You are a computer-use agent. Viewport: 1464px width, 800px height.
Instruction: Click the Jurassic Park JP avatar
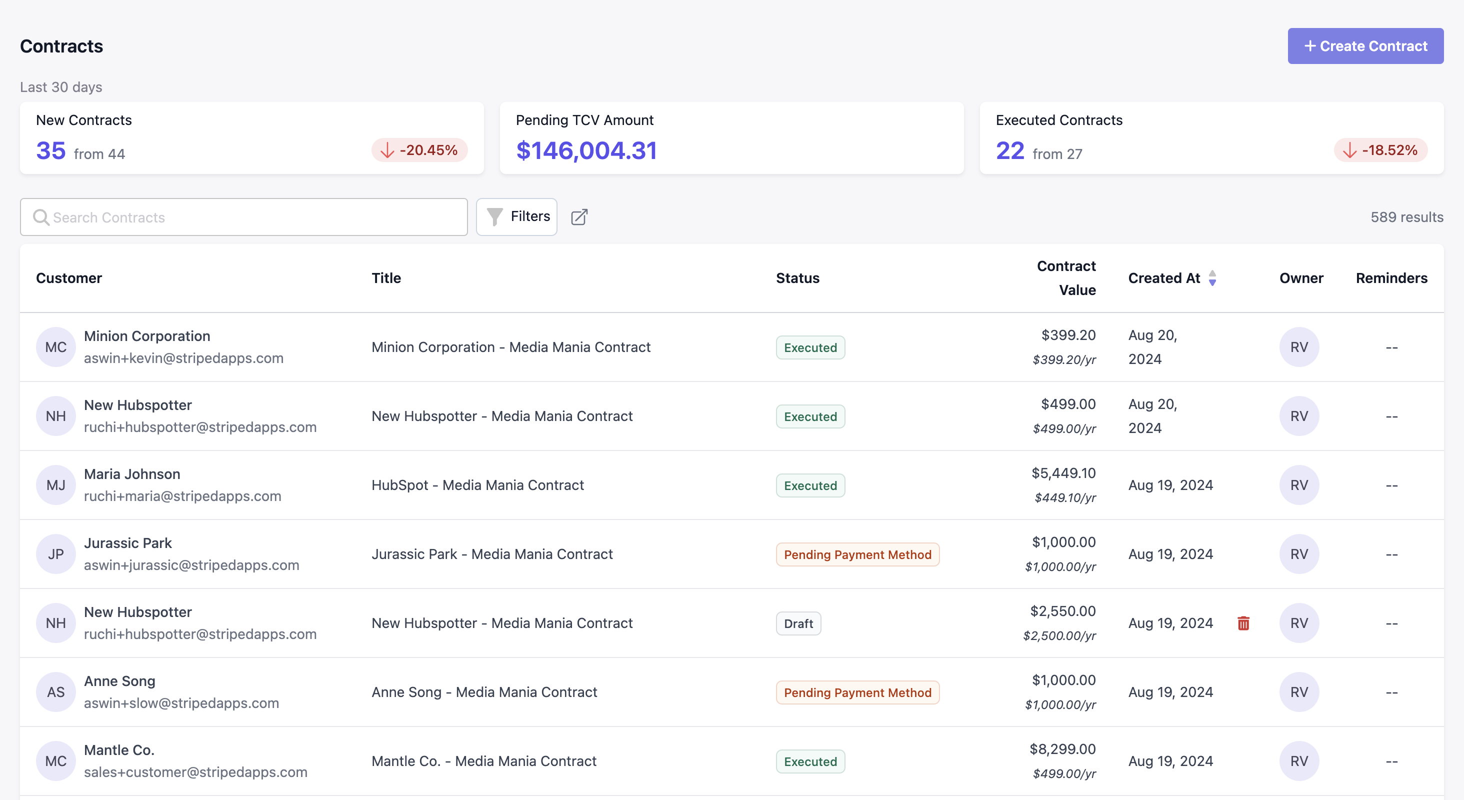tap(55, 554)
